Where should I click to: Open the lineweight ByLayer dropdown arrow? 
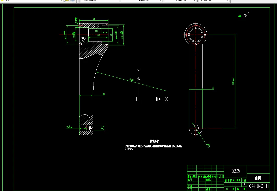[194, 1]
